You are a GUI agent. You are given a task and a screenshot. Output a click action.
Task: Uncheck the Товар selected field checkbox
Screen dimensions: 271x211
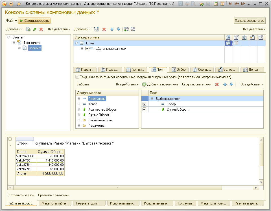145,104
